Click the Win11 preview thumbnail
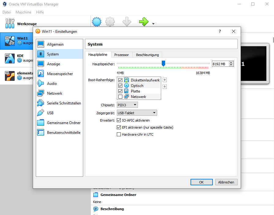Screen dimensions: 274x215 coord(255,64)
